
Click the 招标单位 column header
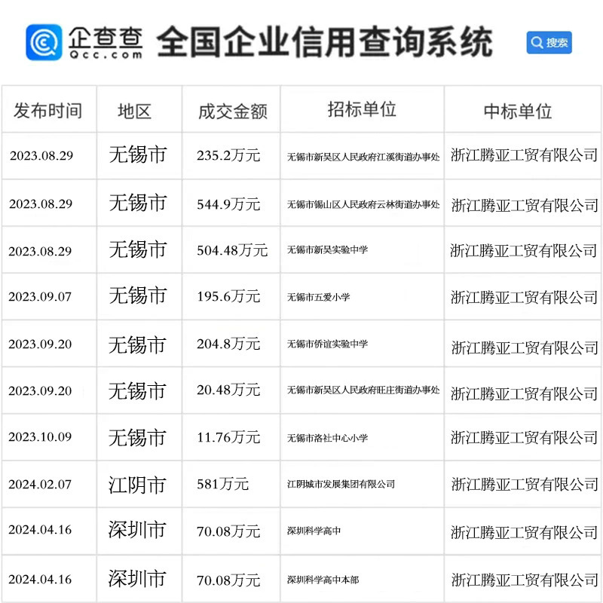click(362, 109)
